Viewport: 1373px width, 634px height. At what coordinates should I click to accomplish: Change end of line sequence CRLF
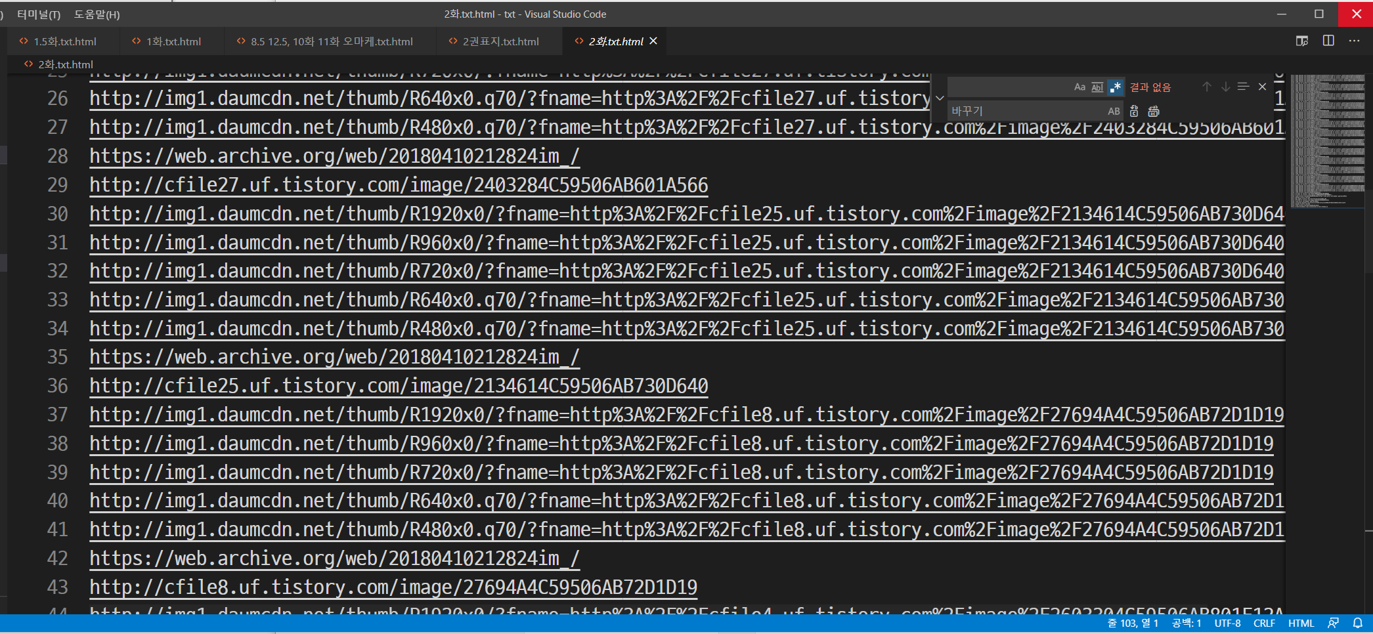point(1264,623)
